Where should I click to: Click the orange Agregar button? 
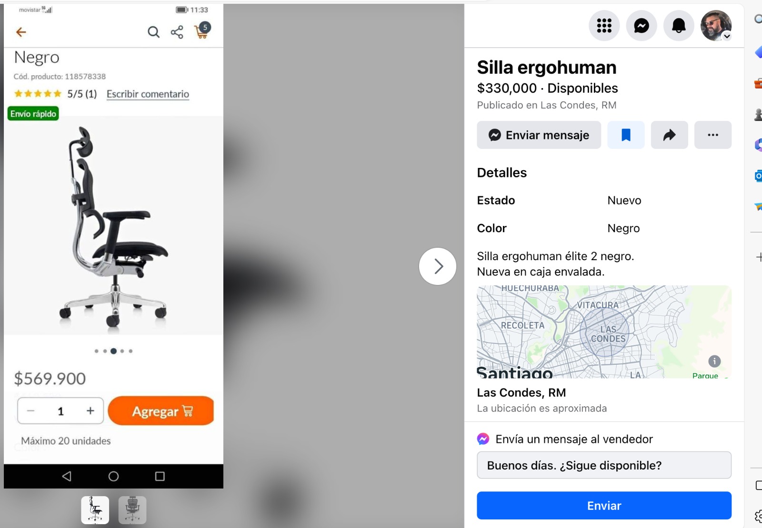pos(161,411)
